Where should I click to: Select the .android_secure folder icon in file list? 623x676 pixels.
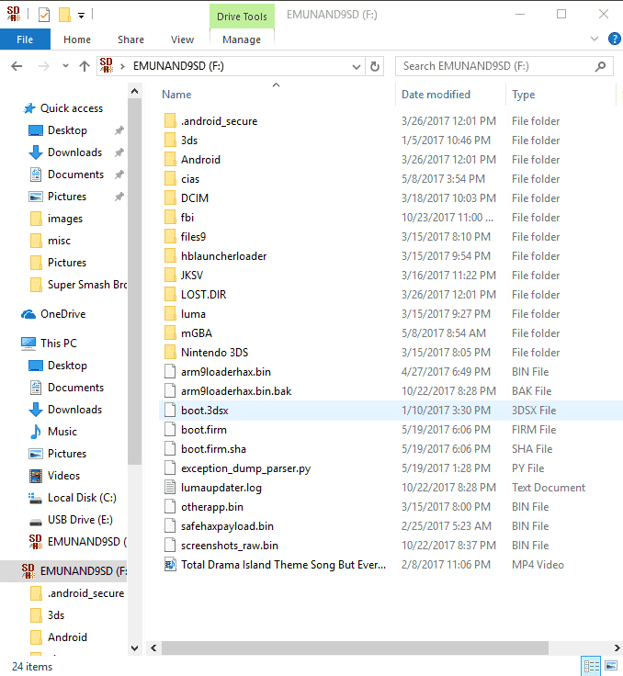coord(170,120)
